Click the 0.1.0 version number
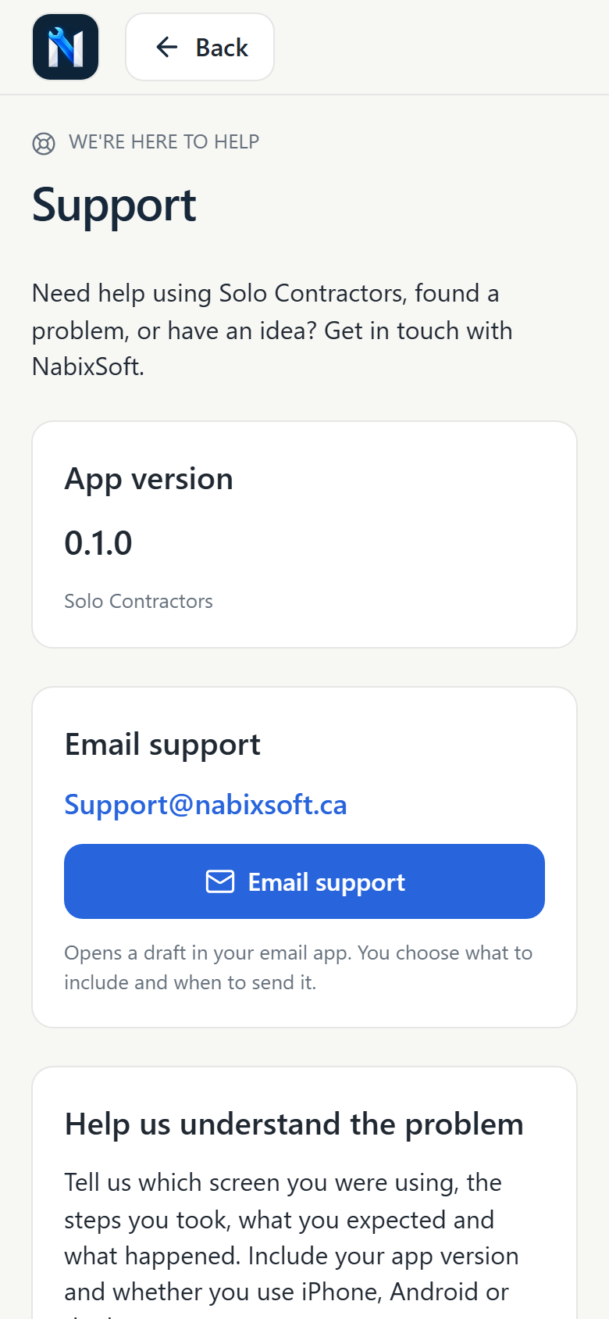This screenshot has width=609, height=1319. coord(98,543)
